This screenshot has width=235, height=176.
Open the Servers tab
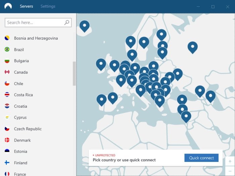coord(27,6)
